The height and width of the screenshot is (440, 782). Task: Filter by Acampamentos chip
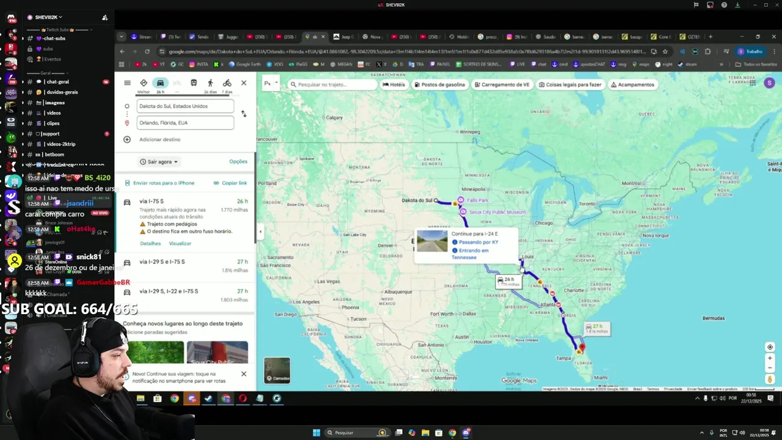(x=633, y=84)
